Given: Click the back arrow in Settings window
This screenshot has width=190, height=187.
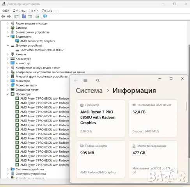Looking at the screenshot, I should click(x=76, y=81).
